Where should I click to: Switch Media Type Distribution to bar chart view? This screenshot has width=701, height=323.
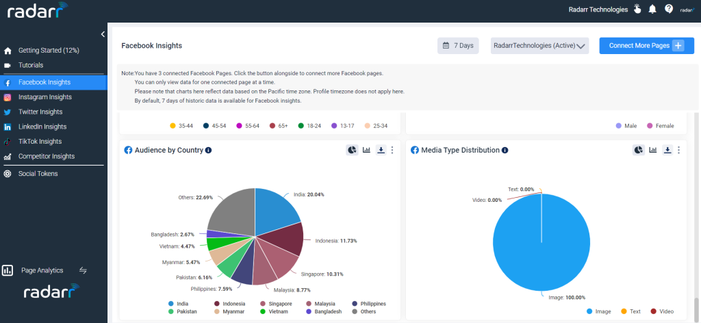(653, 150)
